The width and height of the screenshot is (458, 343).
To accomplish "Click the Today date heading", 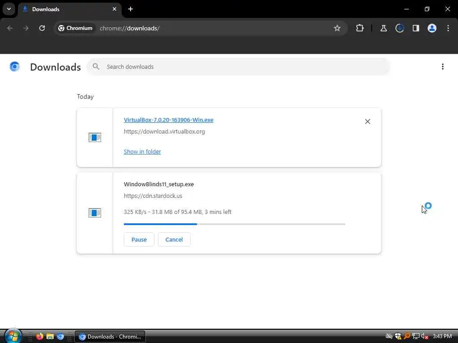I will coord(85,97).
